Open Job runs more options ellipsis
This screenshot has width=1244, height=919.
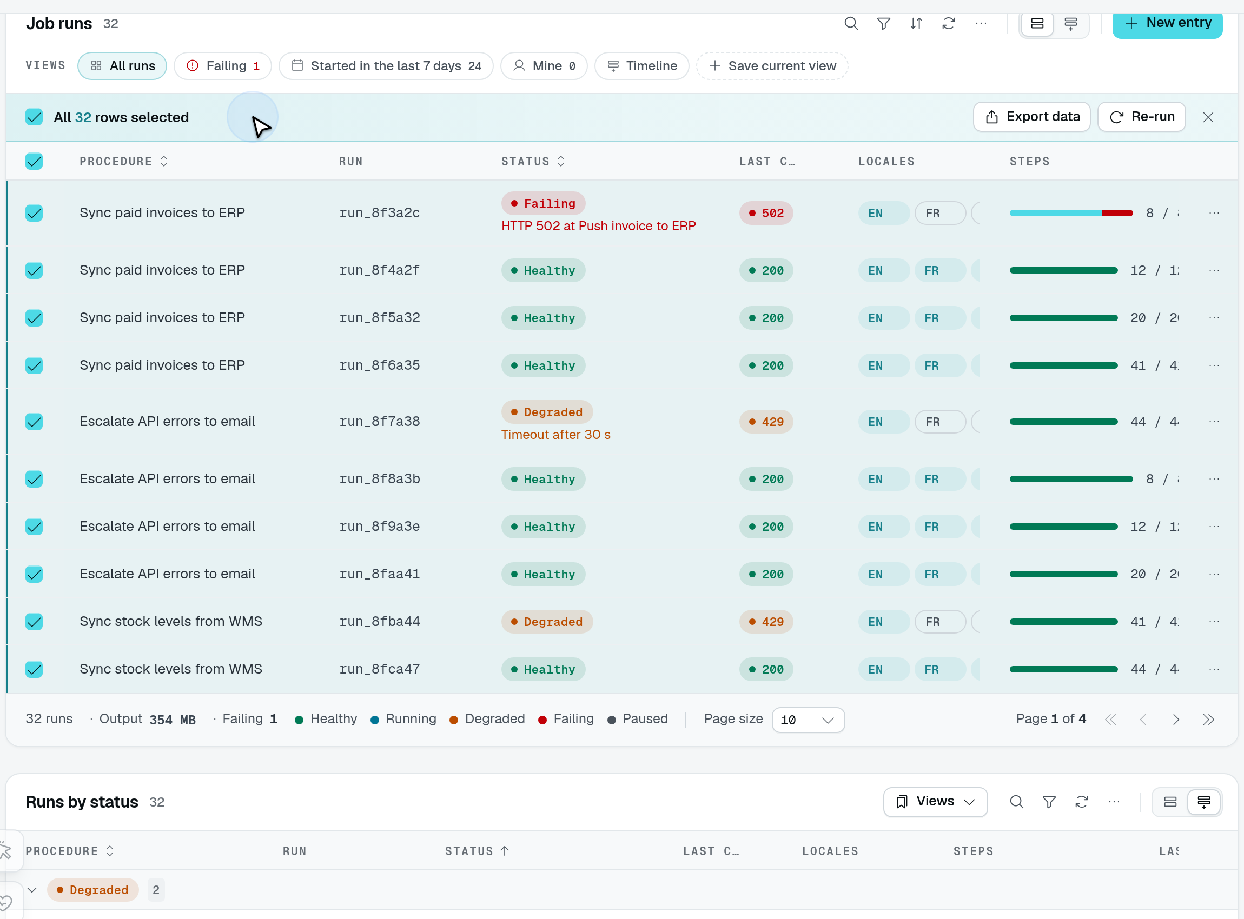(981, 23)
